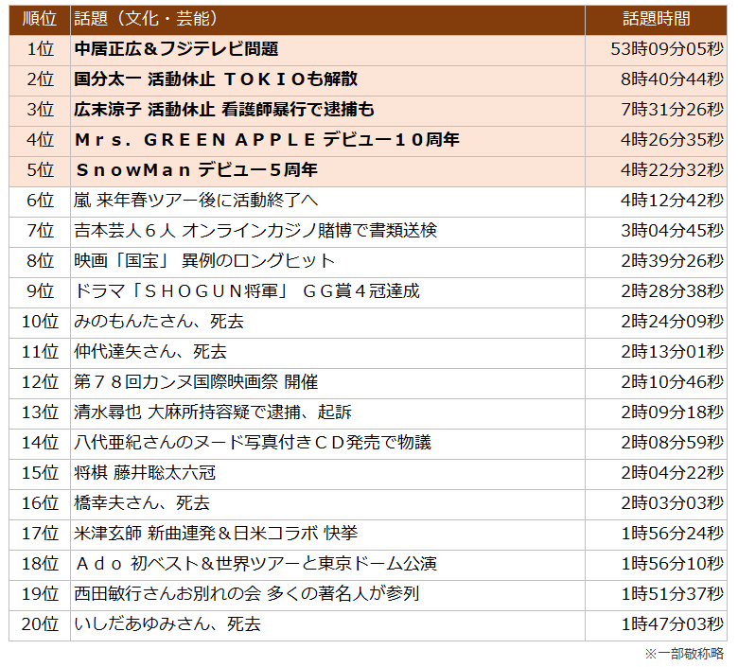Click the 20位 rank cell
Viewport: 738px width, 667px height.
pyautogui.click(x=40, y=624)
